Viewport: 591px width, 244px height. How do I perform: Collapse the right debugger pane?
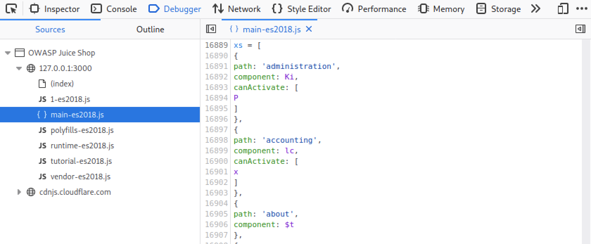click(x=580, y=29)
